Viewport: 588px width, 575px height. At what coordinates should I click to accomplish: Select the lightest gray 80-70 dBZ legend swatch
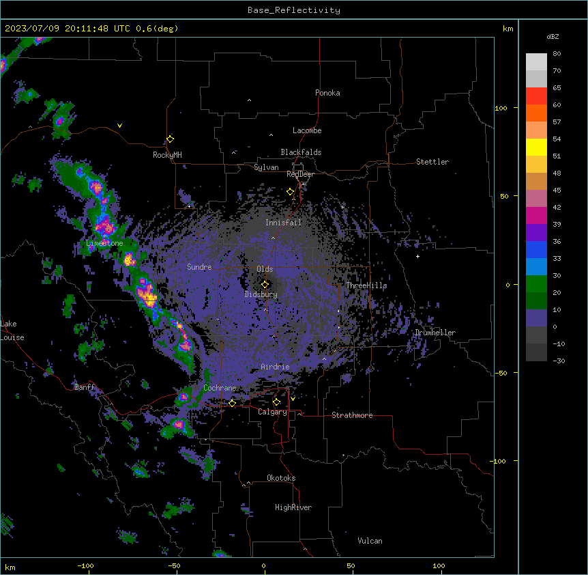[x=536, y=62]
